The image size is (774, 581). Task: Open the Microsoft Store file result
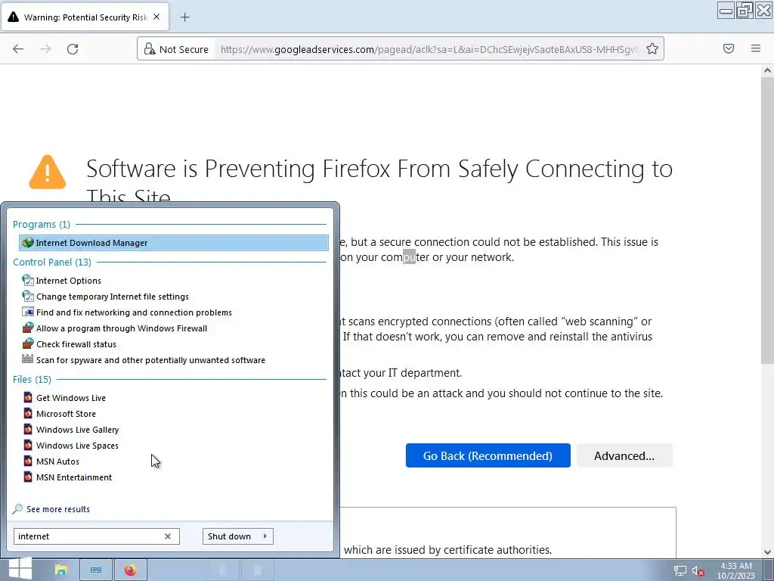pos(66,414)
